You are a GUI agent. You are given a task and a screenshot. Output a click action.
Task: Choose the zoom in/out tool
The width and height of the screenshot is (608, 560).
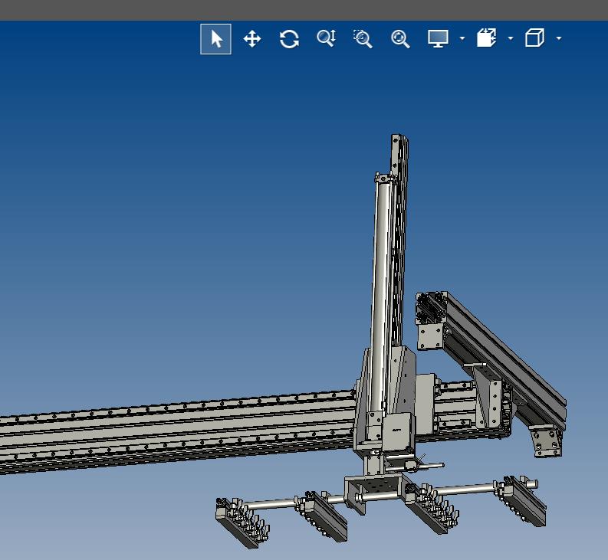click(x=326, y=38)
